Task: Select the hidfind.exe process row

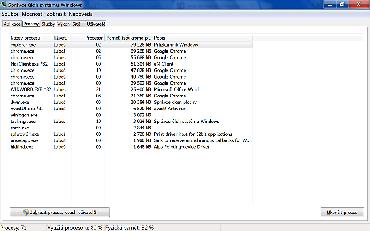Action: (x=131, y=146)
